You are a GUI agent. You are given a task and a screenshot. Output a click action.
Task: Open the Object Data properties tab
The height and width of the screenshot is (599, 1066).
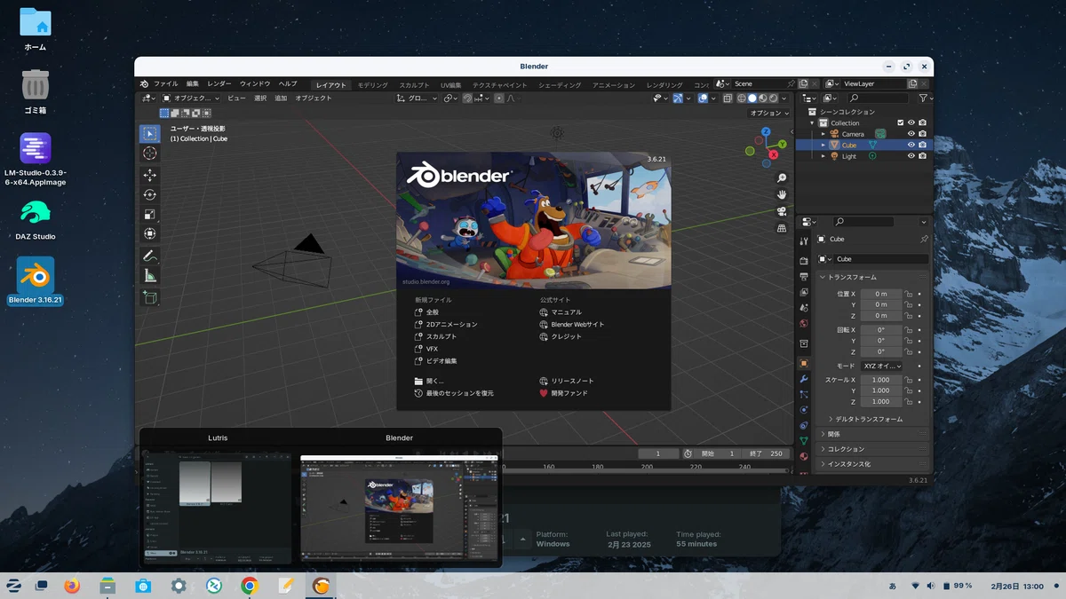(804, 440)
